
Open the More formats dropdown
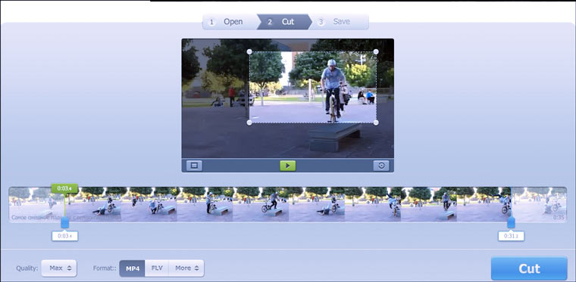(x=186, y=268)
